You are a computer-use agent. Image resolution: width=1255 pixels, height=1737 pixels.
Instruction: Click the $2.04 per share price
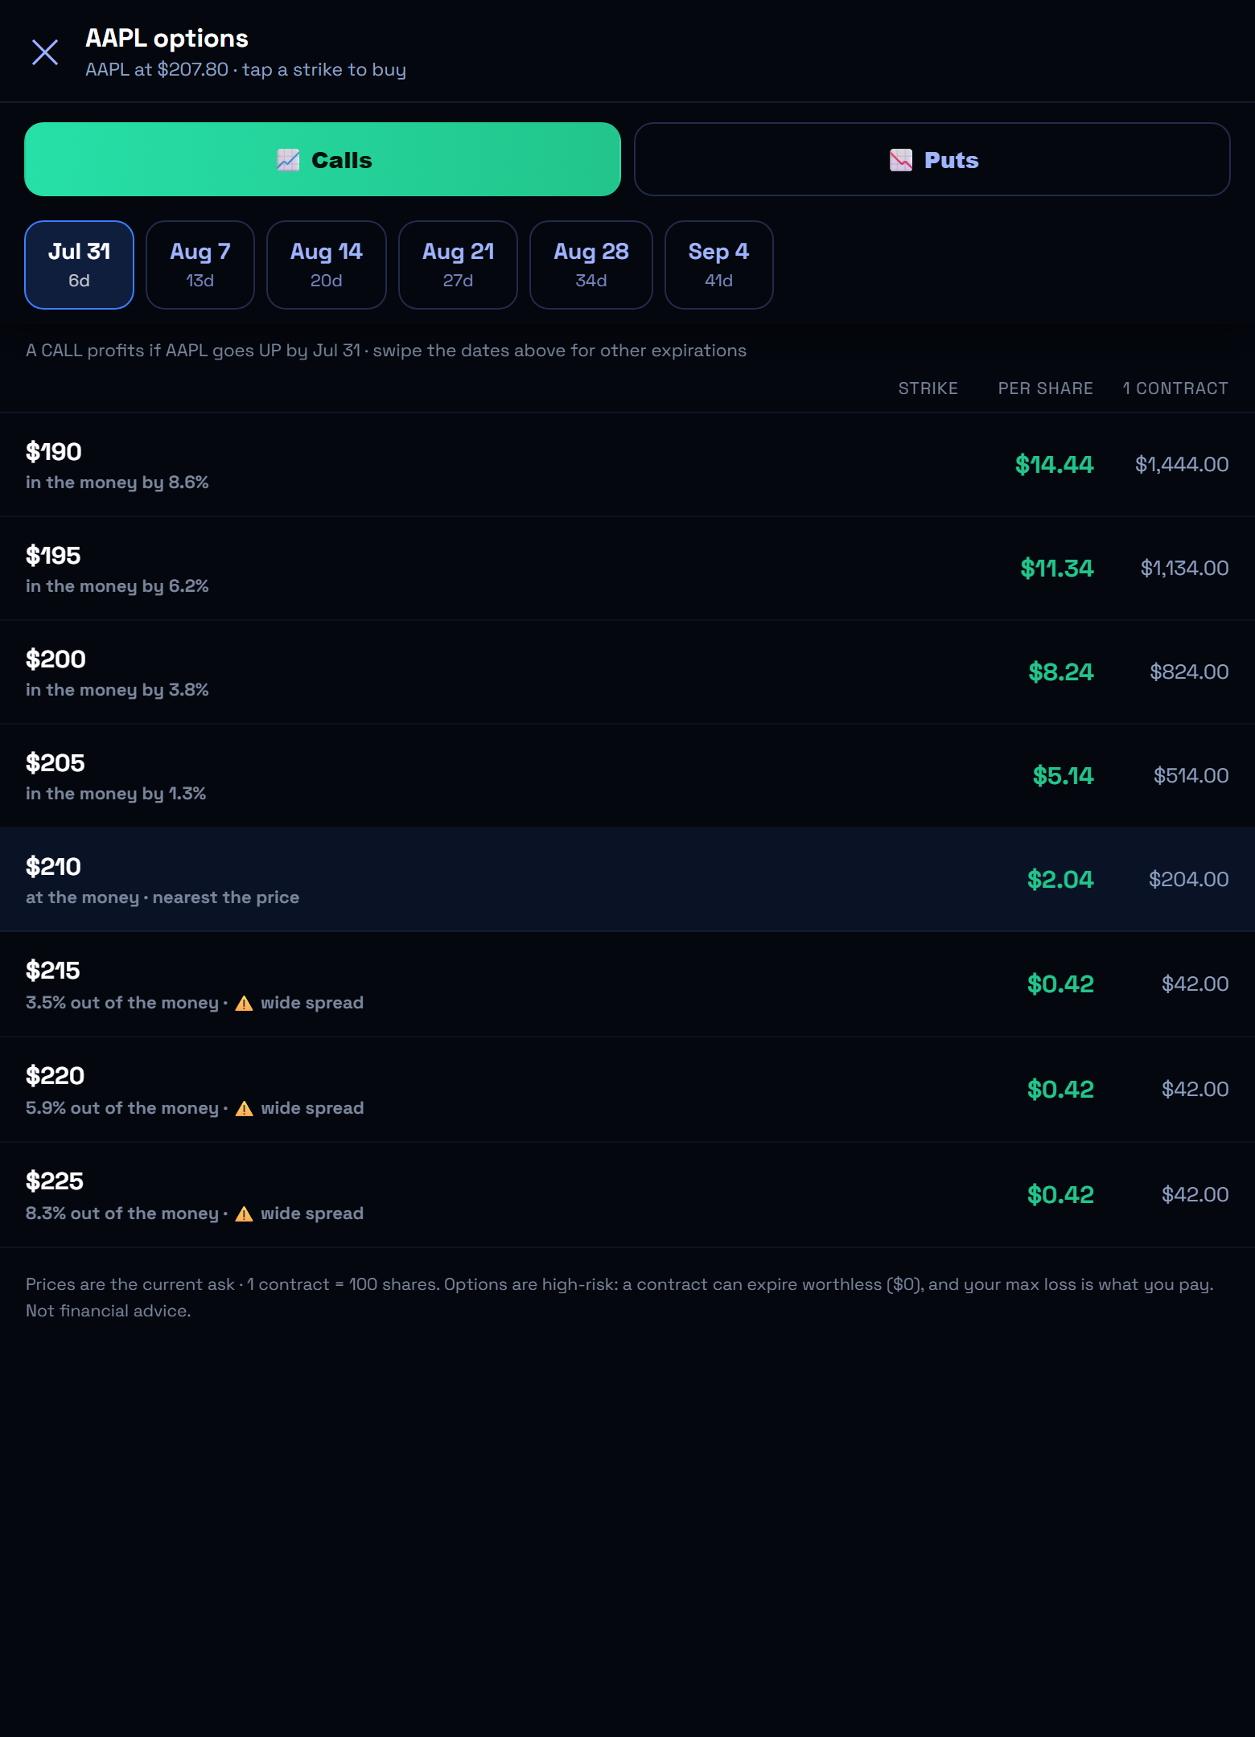(x=1060, y=879)
